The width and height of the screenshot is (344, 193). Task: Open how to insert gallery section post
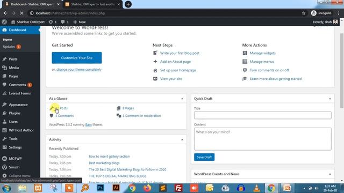tap(109, 157)
